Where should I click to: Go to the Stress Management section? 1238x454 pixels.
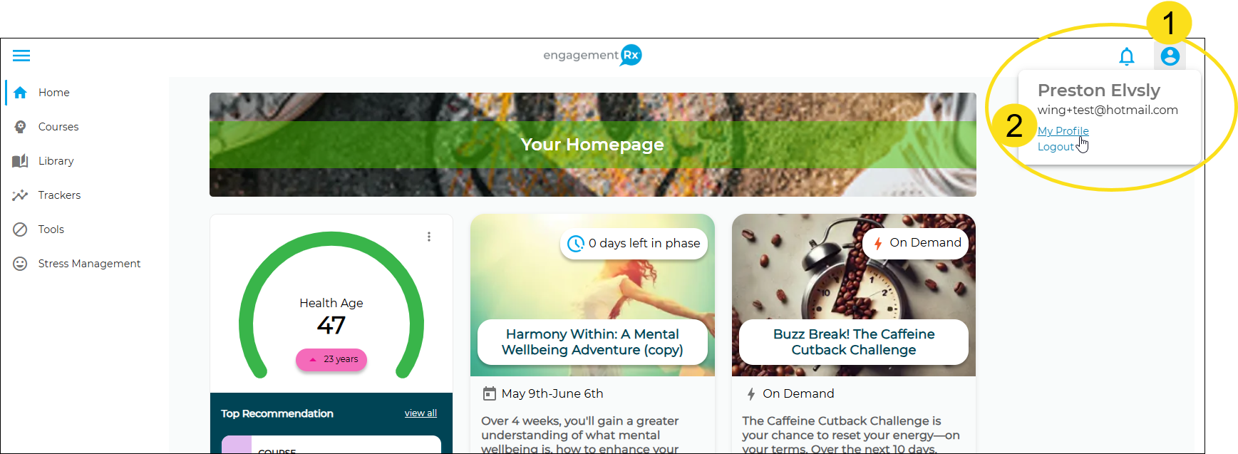(x=89, y=264)
